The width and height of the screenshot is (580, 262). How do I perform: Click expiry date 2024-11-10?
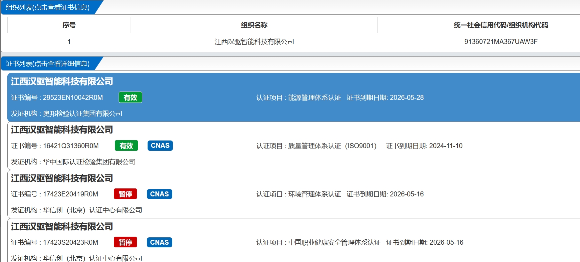pos(446,146)
